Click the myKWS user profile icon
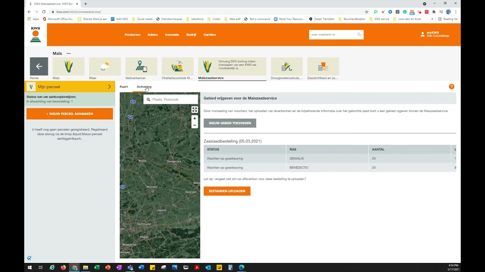485x272 pixels. [422, 34]
